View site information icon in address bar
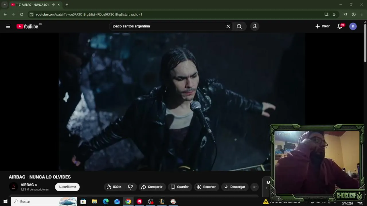This screenshot has width=367, height=206. [x=31, y=14]
